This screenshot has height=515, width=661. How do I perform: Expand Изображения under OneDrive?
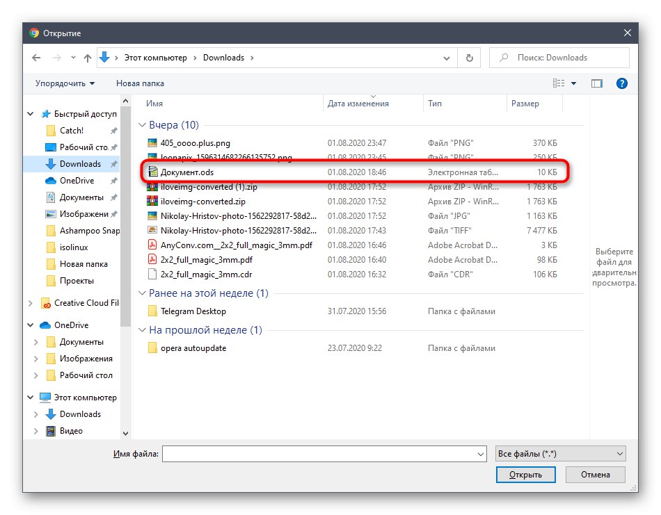coord(35,359)
